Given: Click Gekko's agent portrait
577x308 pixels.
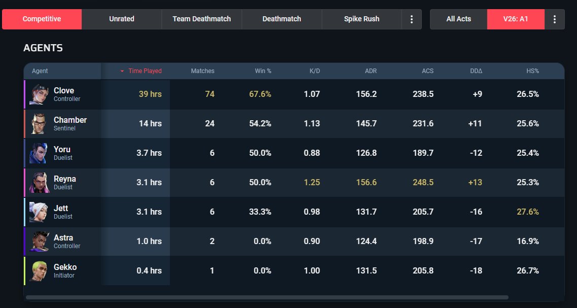Looking at the screenshot, I should click(x=39, y=271).
